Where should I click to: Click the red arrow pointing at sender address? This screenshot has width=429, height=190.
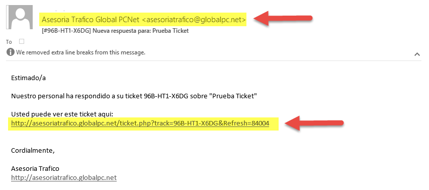tap(283, 18)
